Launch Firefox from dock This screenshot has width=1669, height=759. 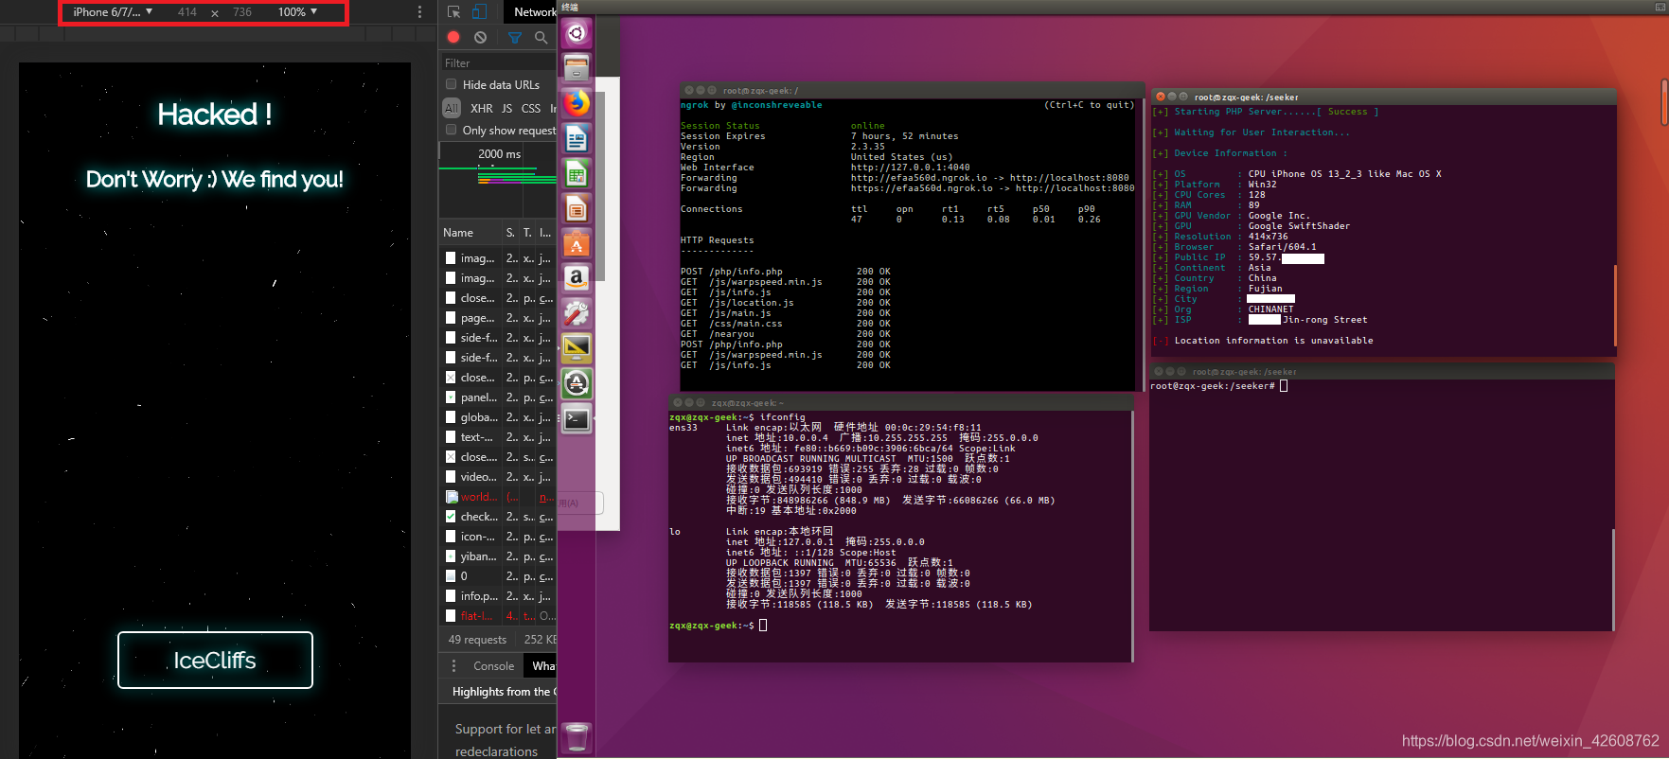point(577,103)
